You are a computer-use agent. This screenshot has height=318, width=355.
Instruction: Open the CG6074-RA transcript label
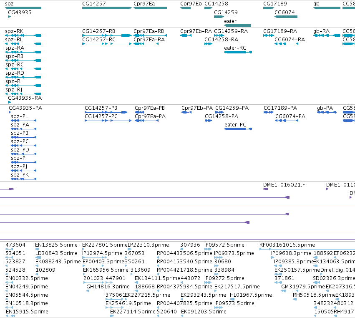(290, 40)
